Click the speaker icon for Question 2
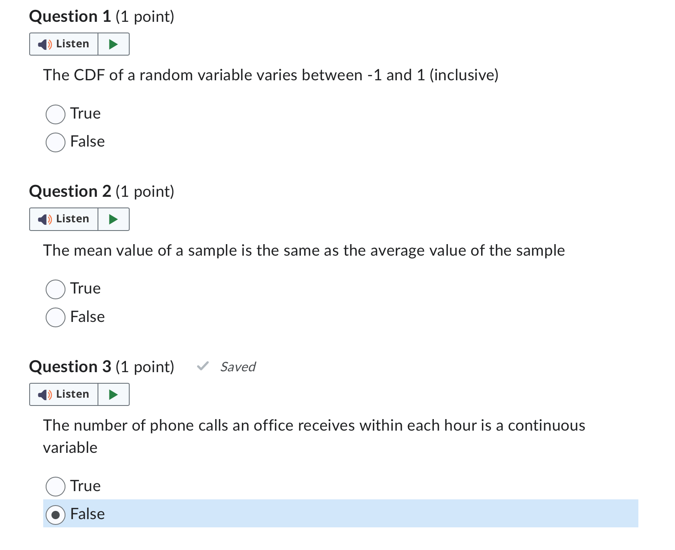The height and width of the screenshot is (550, 675). [x=44, y=219]
